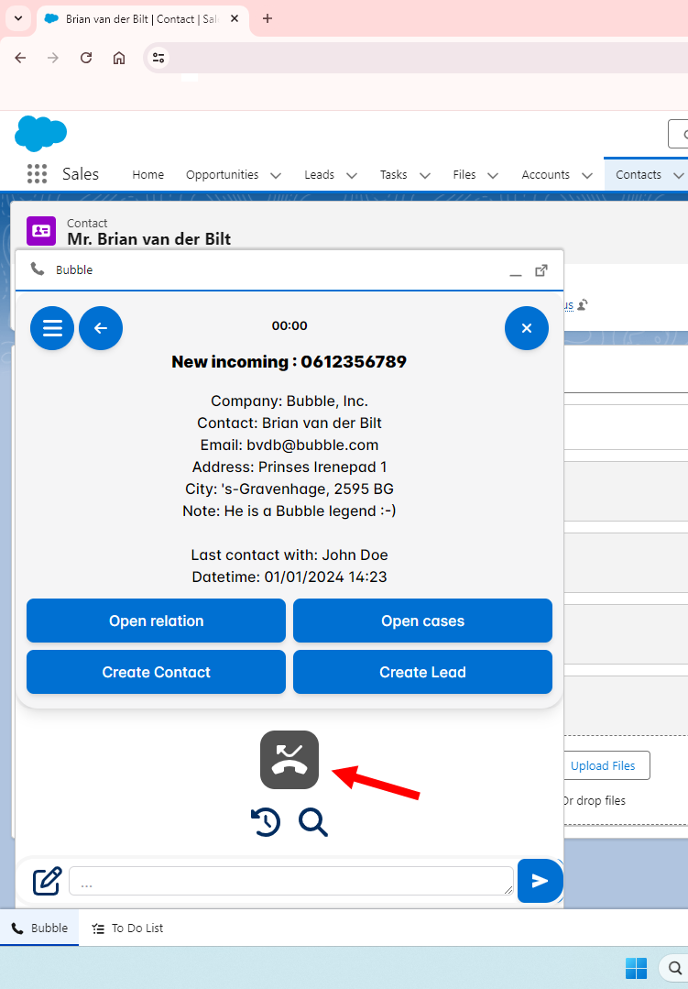Dismiss the incoming call card
Screen dimensions: 688x989
coord(526,328)
